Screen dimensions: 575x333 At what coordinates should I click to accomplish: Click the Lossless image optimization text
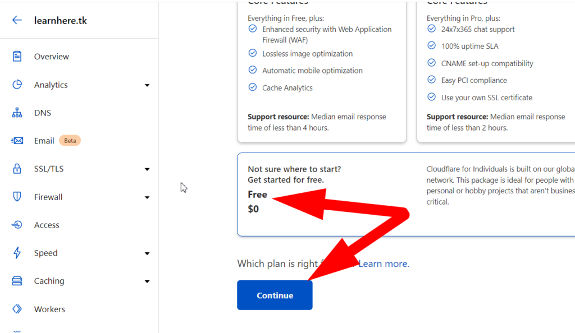pyautogui.click(x=307, y=54)
